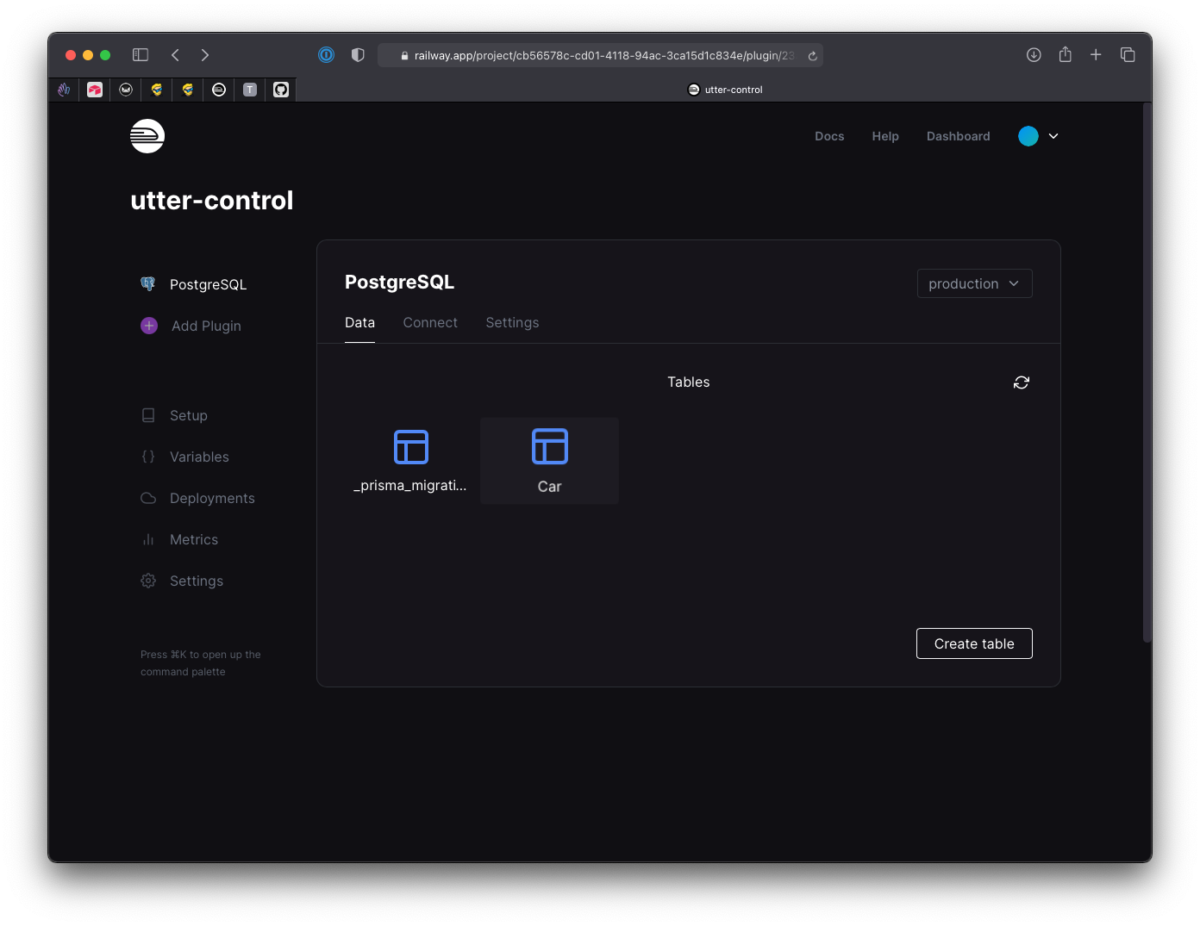Viewport: 1200px width, 926px height.
Task: Click the purple Add Plugin icon
Action: (x=149, y=326)
